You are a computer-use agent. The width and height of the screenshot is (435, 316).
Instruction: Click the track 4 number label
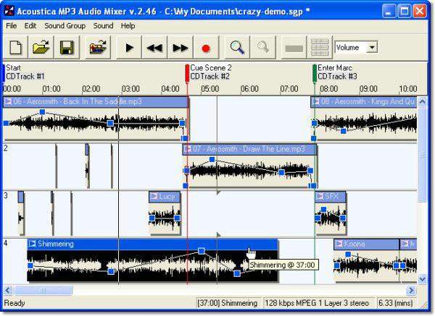pyautogui.click(x=6, y=244)
